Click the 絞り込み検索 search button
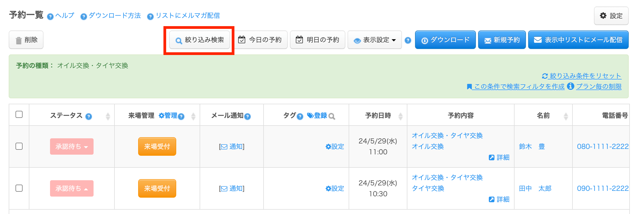Screen dimensions: 638x214 click(199, 40)
